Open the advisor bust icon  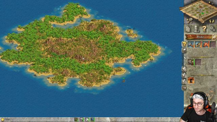(196, 29)
